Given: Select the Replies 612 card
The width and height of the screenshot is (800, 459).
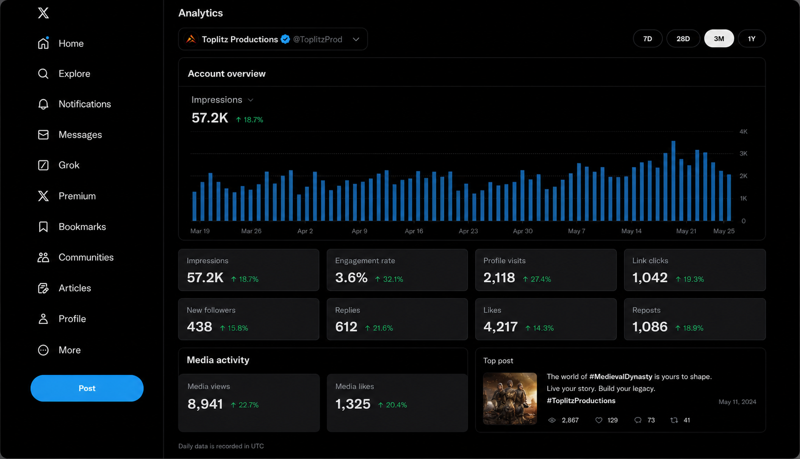Looking at the screenshot, I should pyautogui.click(x=397, y=319).
